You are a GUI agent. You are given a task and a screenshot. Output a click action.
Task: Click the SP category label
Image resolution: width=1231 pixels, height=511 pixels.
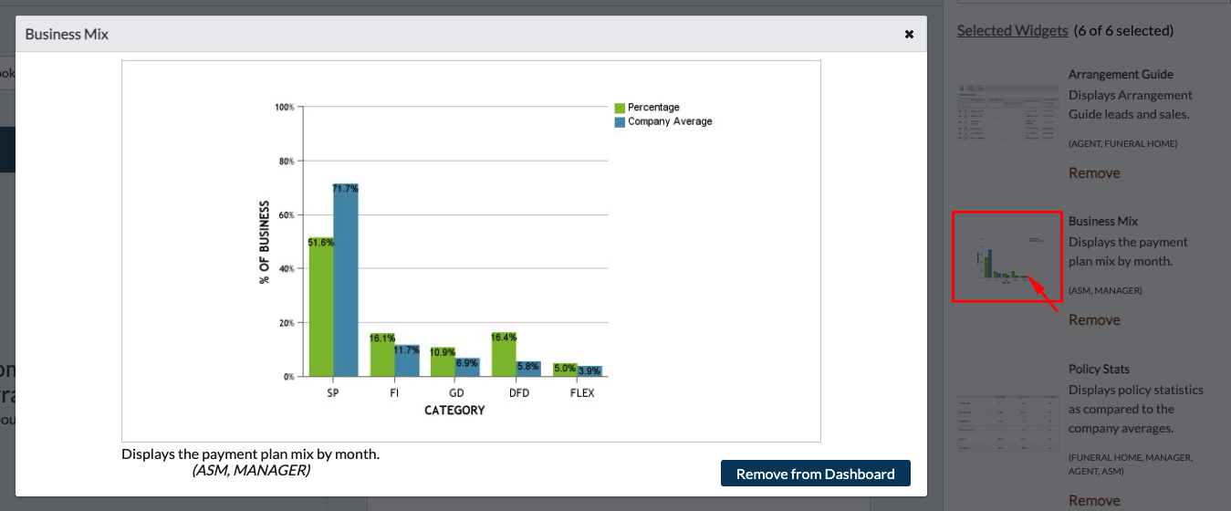(x=333, y=393)
